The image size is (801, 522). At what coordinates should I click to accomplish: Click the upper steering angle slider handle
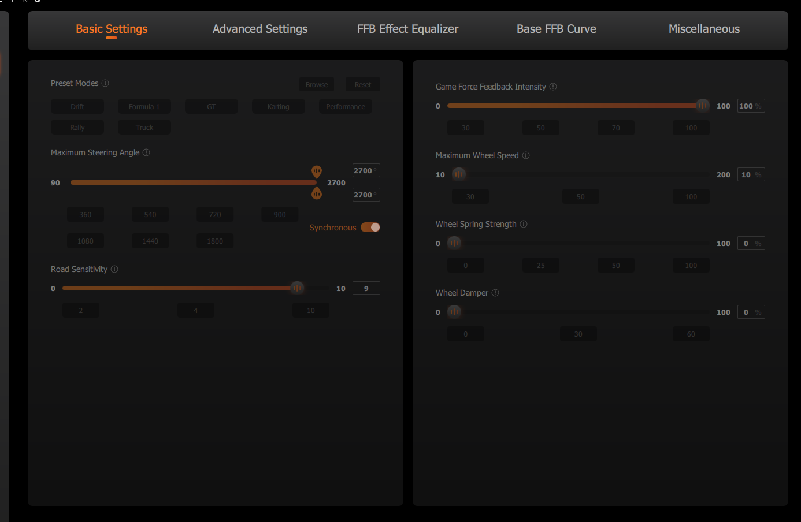pos(317,171)
